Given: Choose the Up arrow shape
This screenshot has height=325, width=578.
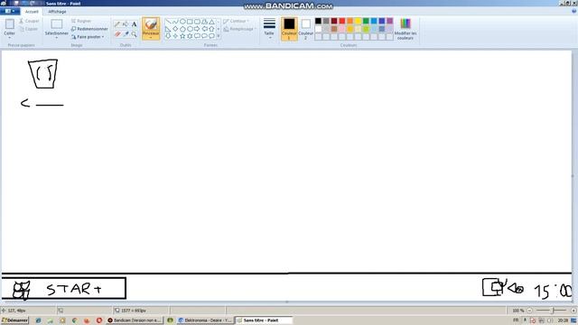Looking at the screenshot, I should (211, 29).
